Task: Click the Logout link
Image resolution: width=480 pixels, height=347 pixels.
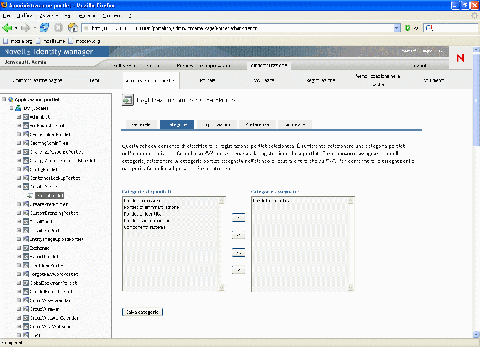Action: click(x=419, y=65)
